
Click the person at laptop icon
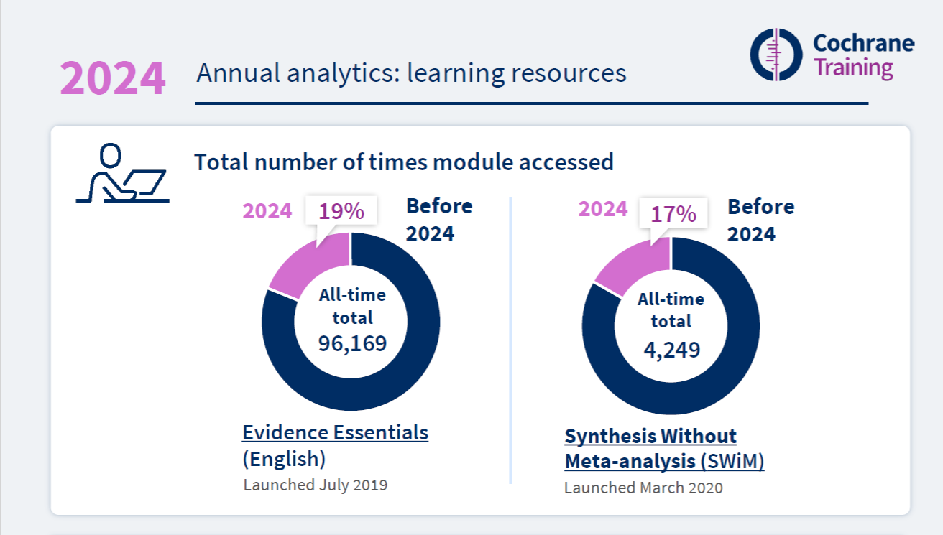122,172
